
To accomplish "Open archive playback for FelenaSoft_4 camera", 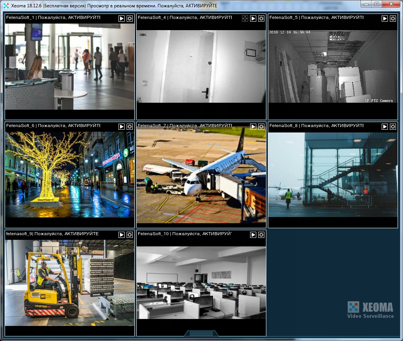I will click(253, 19).
